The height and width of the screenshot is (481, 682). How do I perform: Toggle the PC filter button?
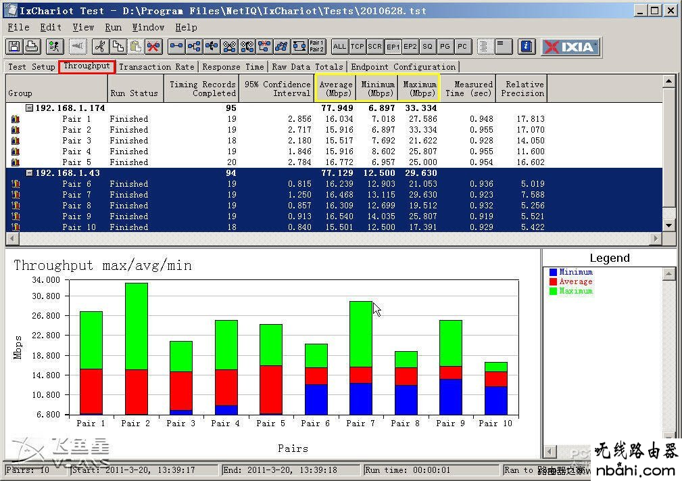tap(462, 46)
